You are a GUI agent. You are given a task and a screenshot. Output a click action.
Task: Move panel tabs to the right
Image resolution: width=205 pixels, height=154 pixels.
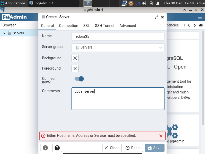(x=195, y=25)
